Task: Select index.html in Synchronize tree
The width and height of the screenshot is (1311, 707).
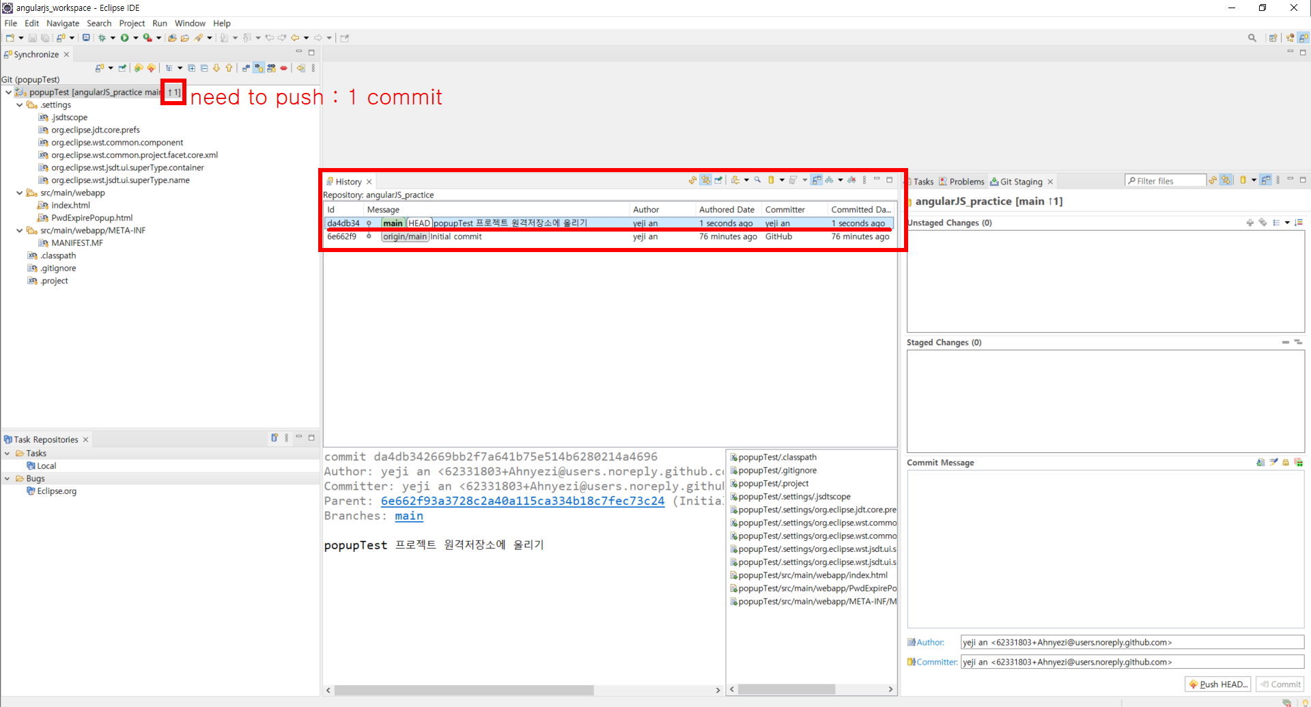Action: point(70,206)
